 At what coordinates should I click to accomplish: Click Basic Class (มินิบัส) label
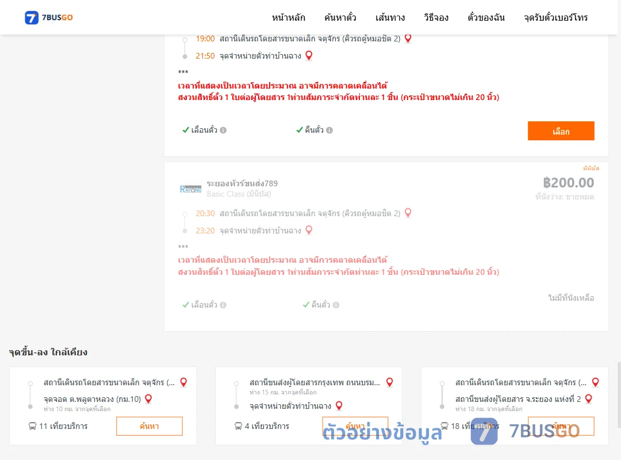[x=239, y=194]
